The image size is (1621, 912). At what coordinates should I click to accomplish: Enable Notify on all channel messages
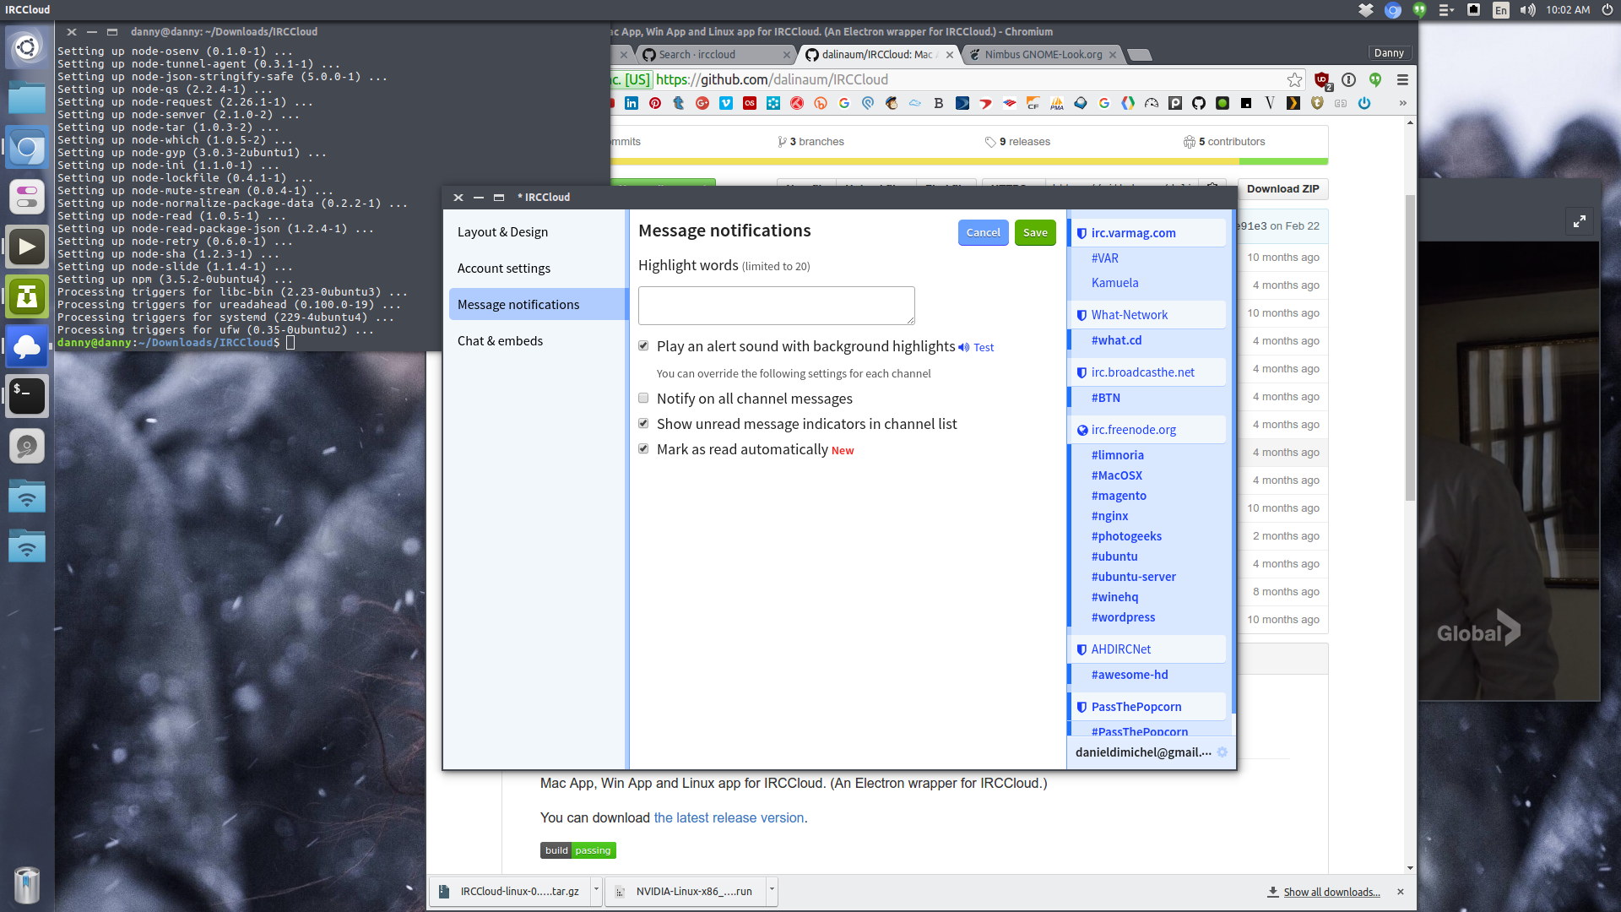click(643, 399)
